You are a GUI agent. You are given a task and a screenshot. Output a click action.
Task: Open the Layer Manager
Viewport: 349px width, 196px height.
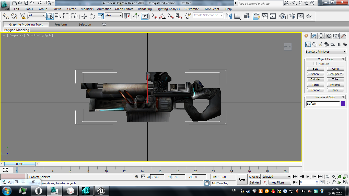point(247,16)
